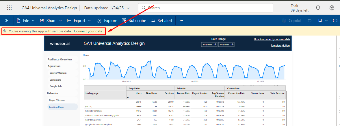Click the reset undo arrow icon
The image size is (340, 126).
[x=310, y=21]
